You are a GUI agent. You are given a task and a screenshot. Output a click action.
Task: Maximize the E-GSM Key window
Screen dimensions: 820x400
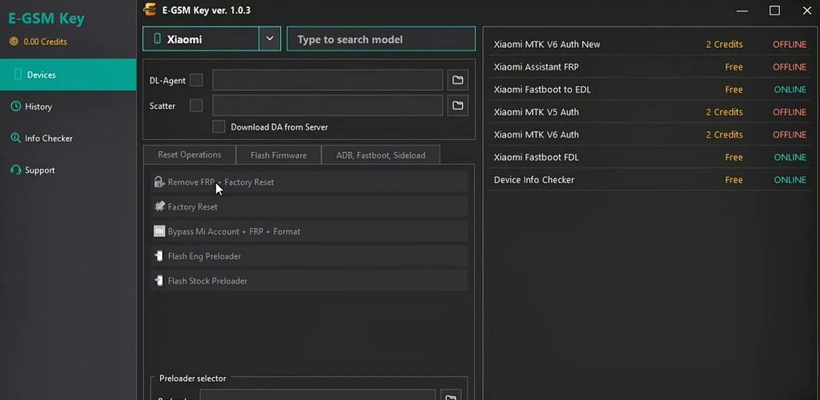(x=774, y=10)
